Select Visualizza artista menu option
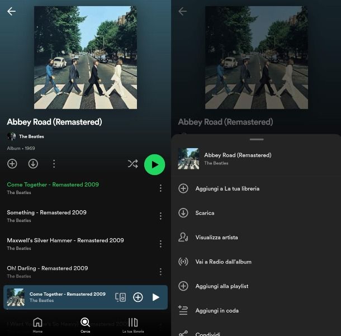Viewport: 341px width, 336px height. pos(256,237)
